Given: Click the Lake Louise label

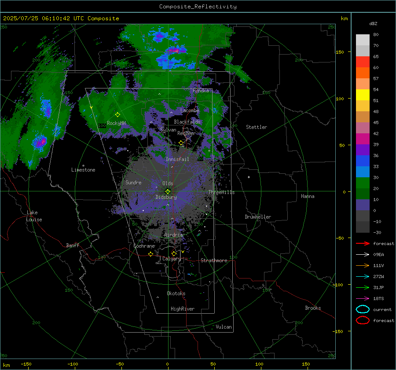Looking at the screenshot, I should click(x=34, y=216).
